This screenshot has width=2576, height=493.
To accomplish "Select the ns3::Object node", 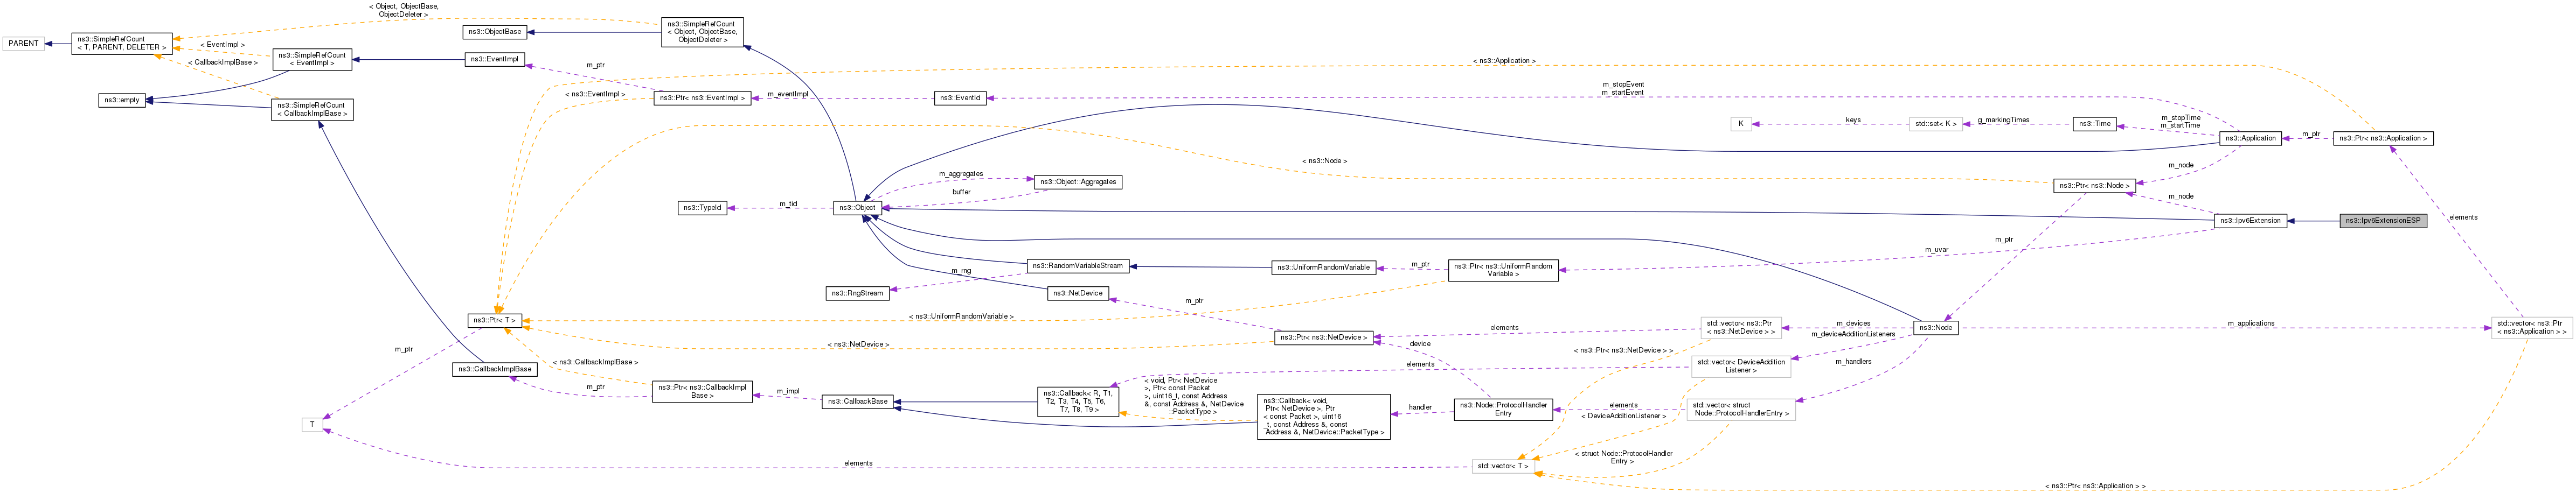I will tap(857, 208).
